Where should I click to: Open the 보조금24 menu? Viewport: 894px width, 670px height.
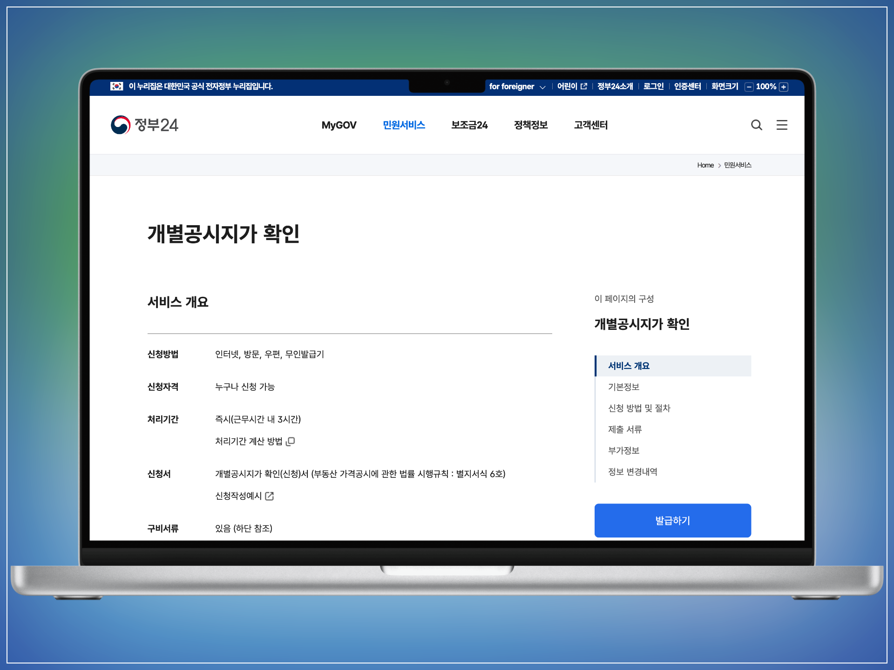click(x=469, y=125)
